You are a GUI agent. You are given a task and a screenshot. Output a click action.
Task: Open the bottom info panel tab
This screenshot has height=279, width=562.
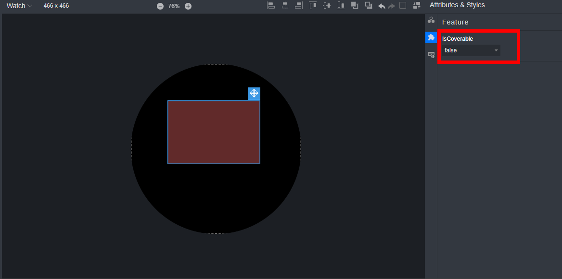pyautogui.click(x=431, y=55)
